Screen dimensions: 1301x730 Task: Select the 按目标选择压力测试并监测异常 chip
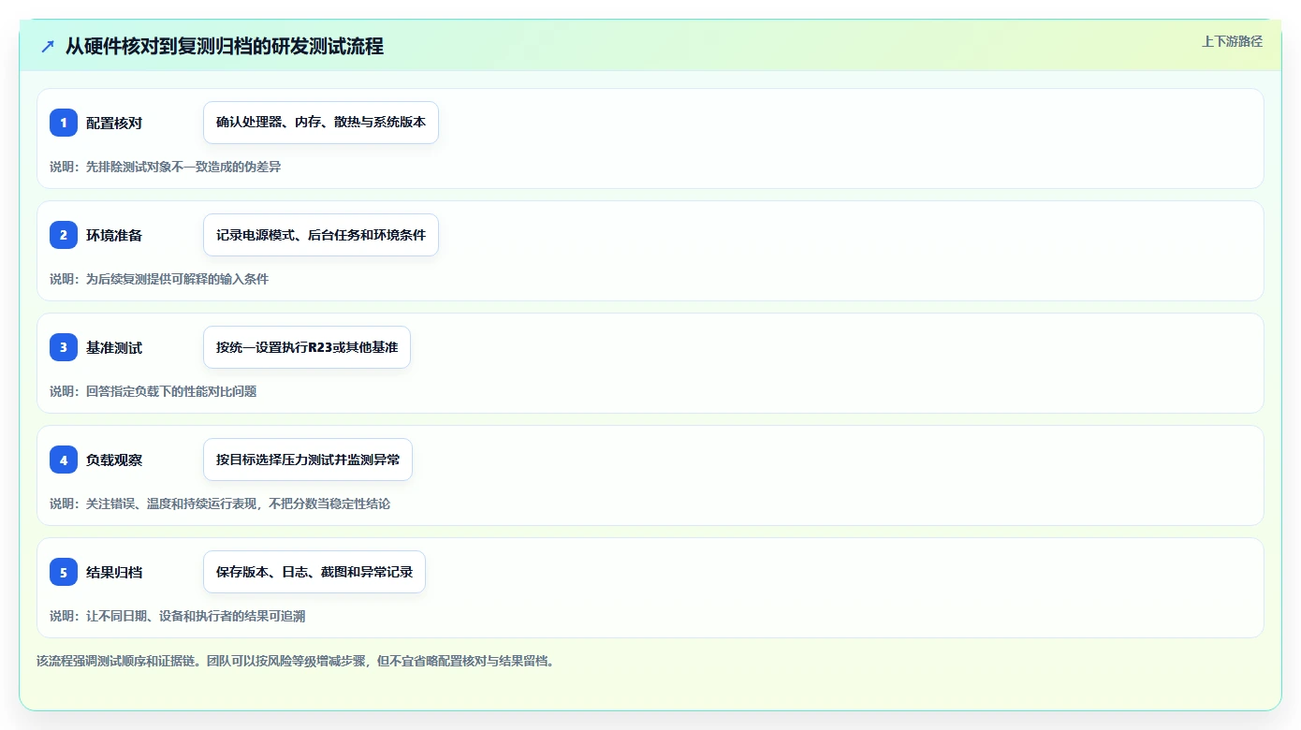(x=308, y=460)
